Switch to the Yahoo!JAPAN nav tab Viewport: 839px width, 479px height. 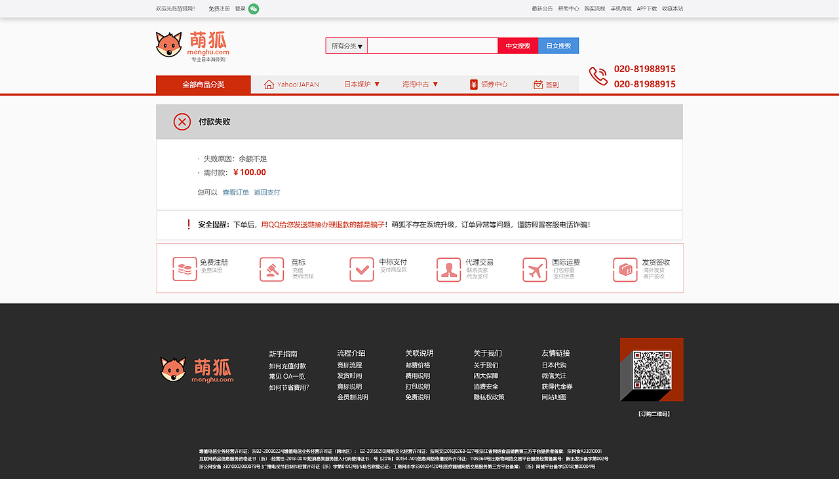[291, 84]
